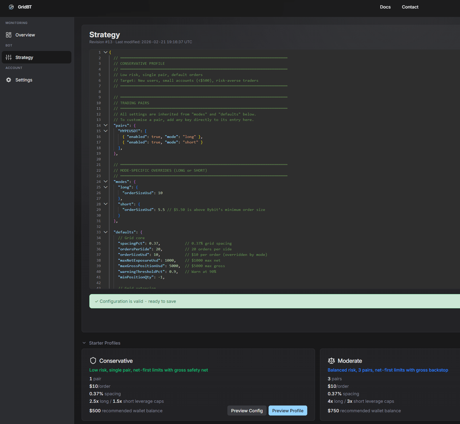Click Moderate balanced risk description text
460x424 pixels.
tap(388, 370)
